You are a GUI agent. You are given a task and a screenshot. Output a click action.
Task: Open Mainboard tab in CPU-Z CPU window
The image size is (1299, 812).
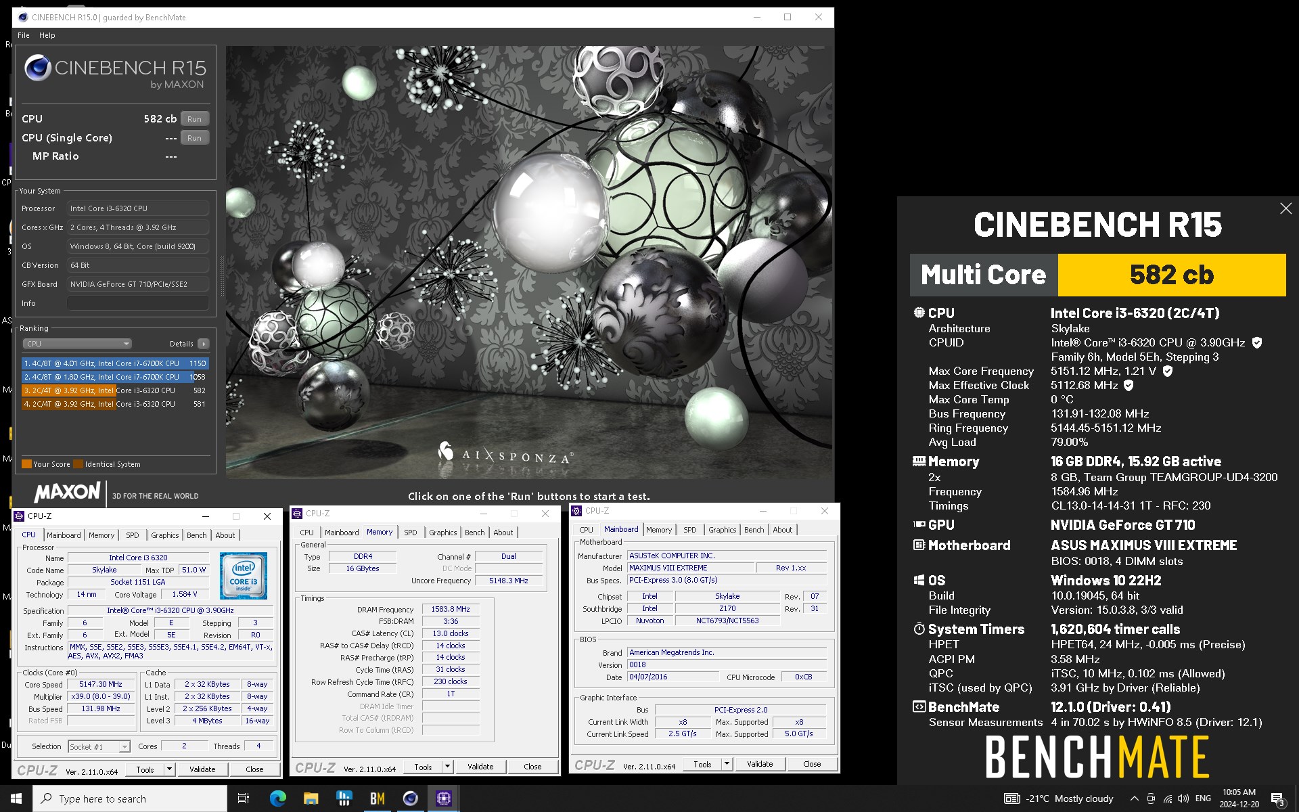click(x=64, y=535)
